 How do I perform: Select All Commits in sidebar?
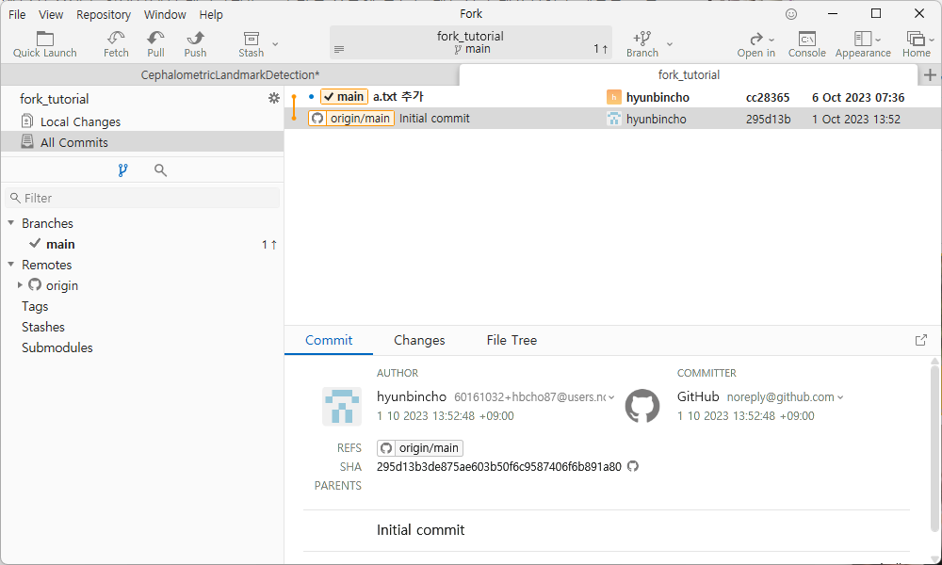[142, 142]
